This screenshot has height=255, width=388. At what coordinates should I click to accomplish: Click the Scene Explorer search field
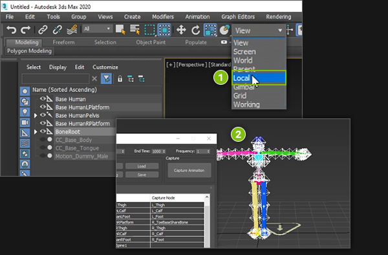[56, 79]
